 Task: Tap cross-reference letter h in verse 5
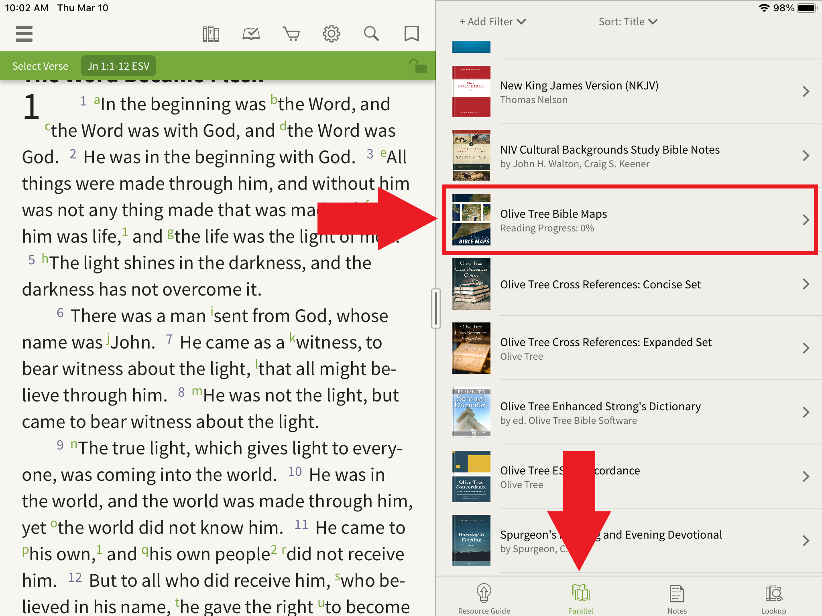coord(45,258)
